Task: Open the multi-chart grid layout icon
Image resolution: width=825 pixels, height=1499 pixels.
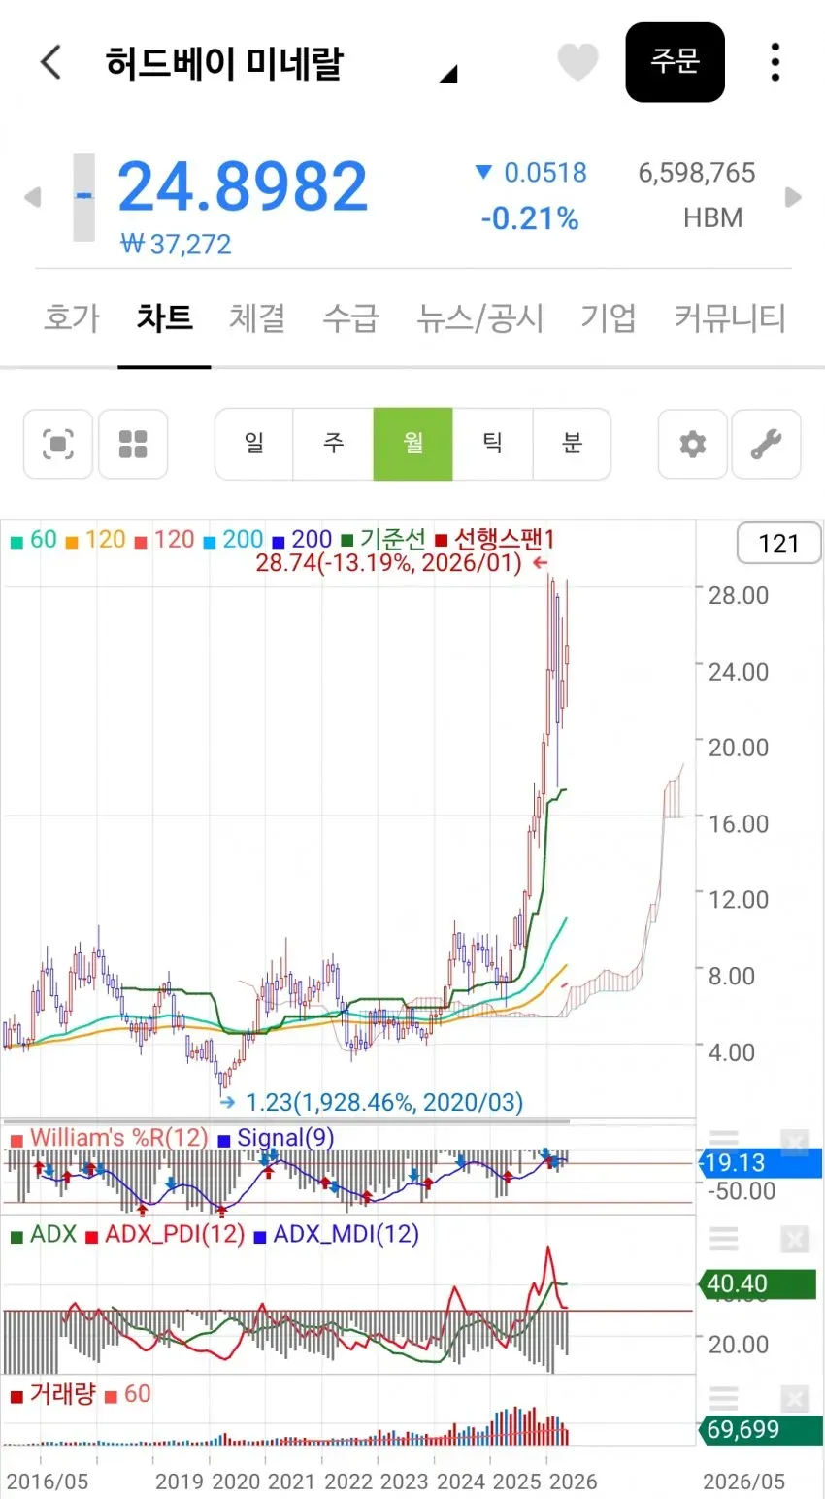Action: 133,444
